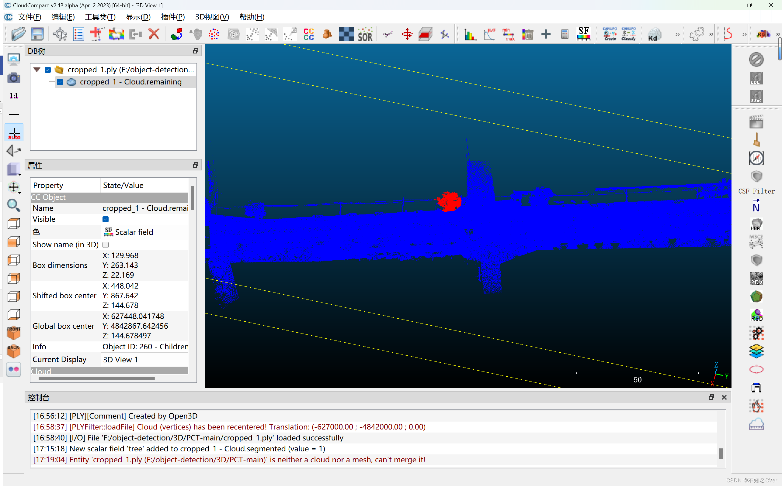Click the Compute Kd-tree icon
The height and width of the screenshot is (486, 782).
(x=654, y=34)
